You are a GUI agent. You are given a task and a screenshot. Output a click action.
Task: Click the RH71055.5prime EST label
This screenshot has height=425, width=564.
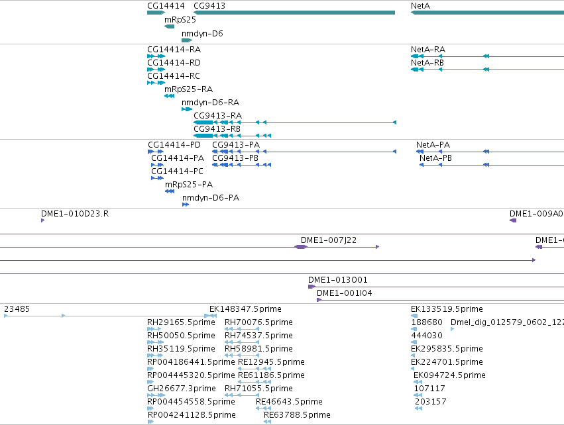(258, 389)
